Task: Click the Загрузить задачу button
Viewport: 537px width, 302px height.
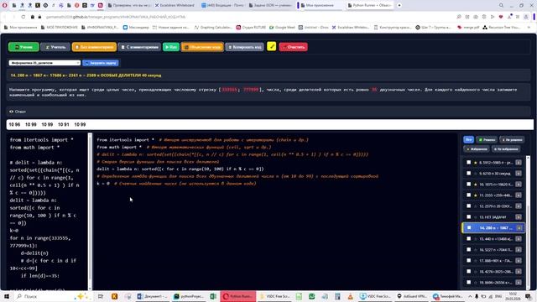Action: [x=101, y=63]
